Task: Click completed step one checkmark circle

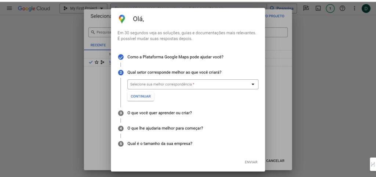Action: [x=121, y=57]
